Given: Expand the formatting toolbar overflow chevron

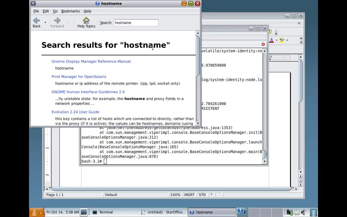Looking at the screenshot, I should [x=301, y=39].
